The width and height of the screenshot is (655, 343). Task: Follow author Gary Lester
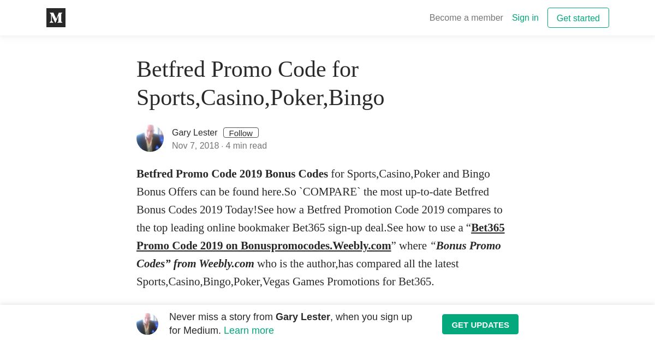tap(241, 133)
